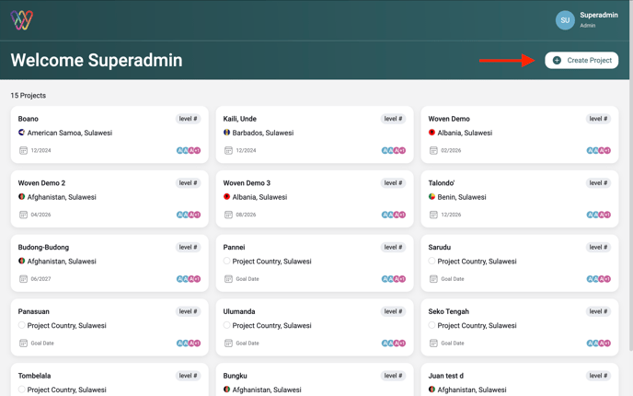The image size is (633, 396).
Task: Click the calendar icon on Woven Demo 2
Action: (x=23, y=215)
